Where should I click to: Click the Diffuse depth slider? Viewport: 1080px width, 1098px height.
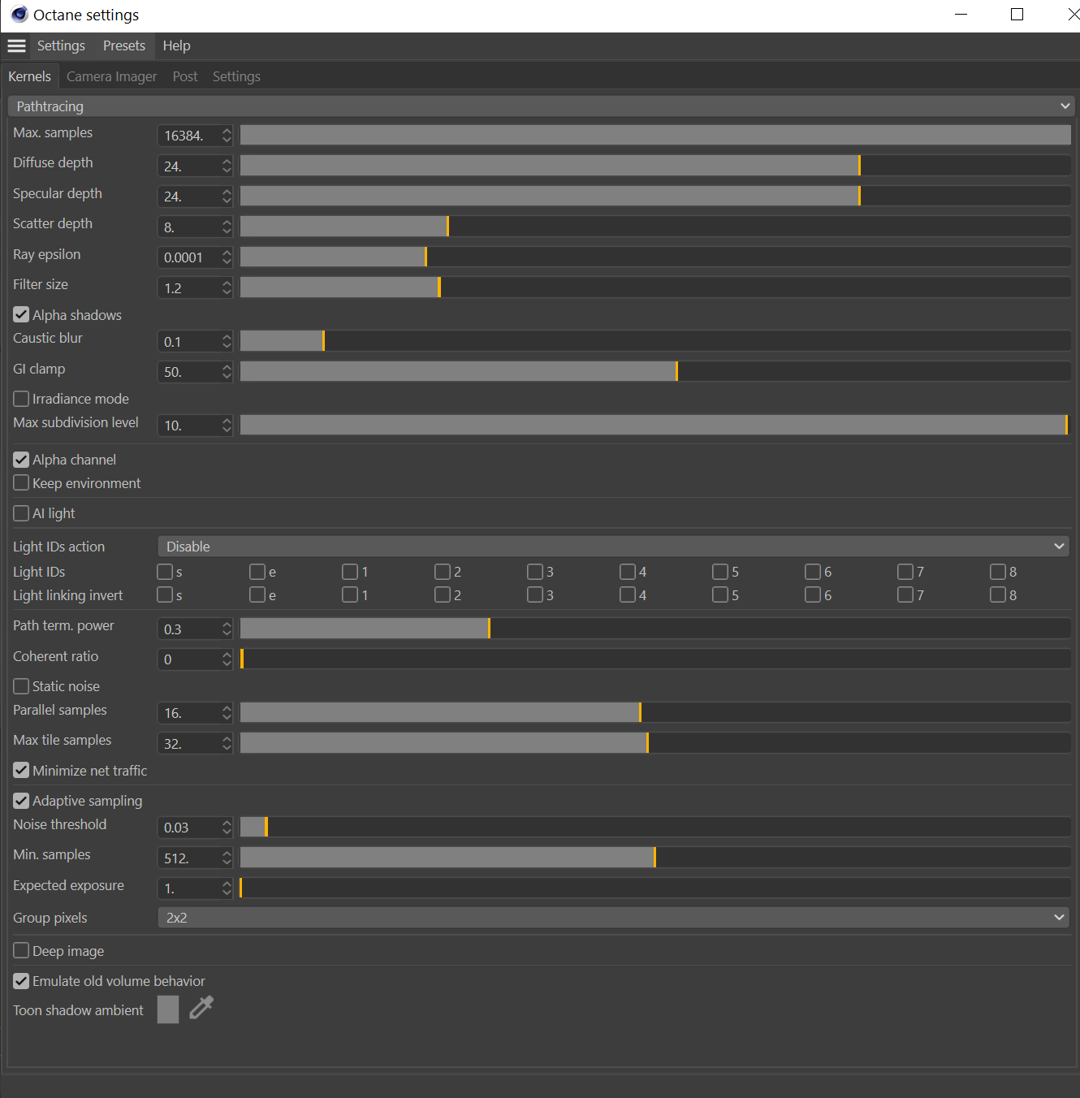coord(655,166)
